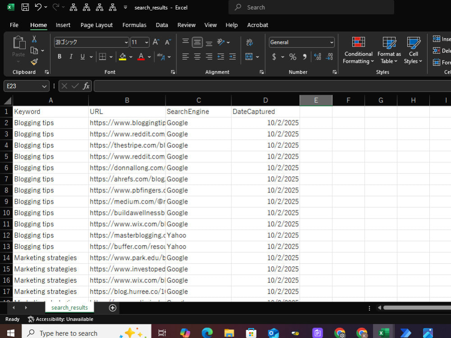This screenshot has width=451, height=338.
Task: Open Clipboard group dialog launcher
Action: point(47,72)
